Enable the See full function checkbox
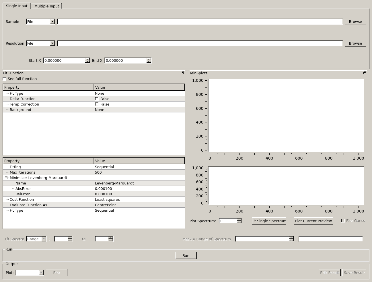The height and width of the screenshot is (282, 372). pos(5,79)
